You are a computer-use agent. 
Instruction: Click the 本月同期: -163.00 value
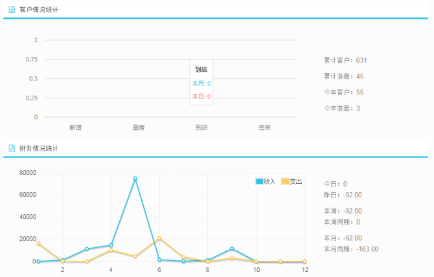pyautogui.click(x=350, y=249)
